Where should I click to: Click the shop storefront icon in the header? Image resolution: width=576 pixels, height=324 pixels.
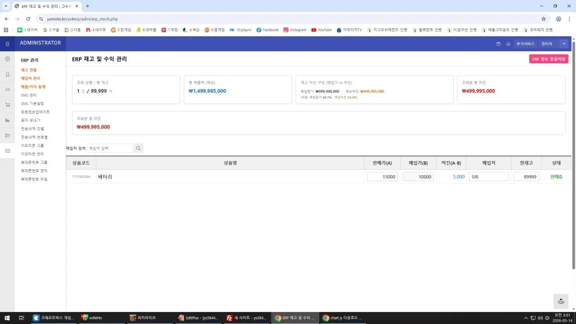pos(498,44)
